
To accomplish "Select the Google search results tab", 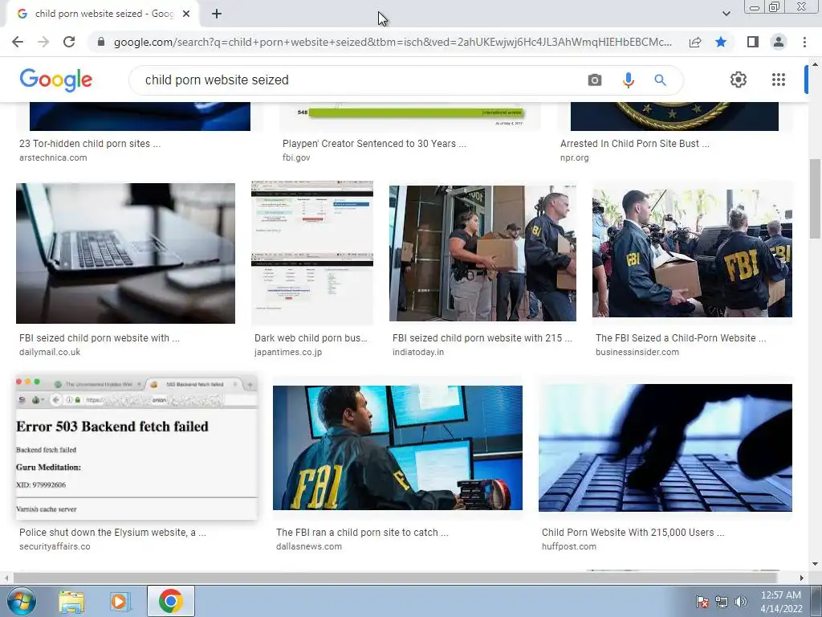I will click(102, 14).
